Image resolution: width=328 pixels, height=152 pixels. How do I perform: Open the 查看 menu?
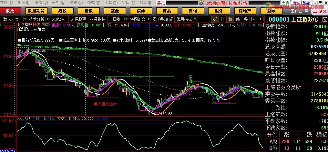(x=41, y=3)
